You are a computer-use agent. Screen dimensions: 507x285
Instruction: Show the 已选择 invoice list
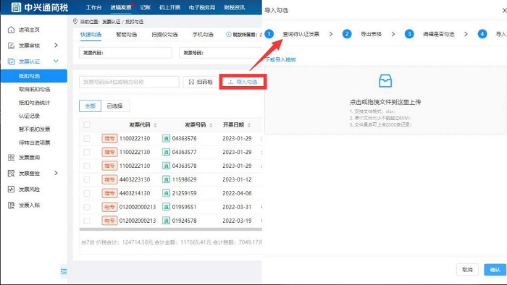[115, 106]
